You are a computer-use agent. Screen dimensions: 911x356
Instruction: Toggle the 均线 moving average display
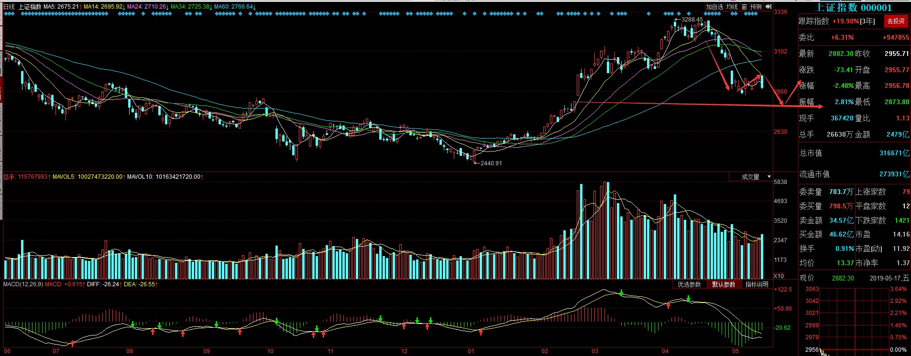coord(732,7)
